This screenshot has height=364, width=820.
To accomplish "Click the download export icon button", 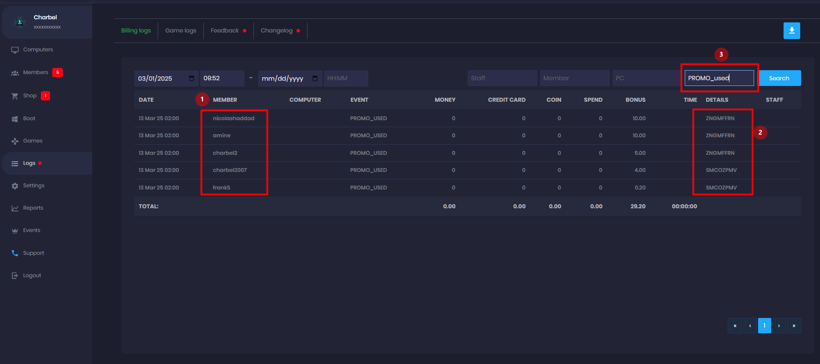I will point(791,31).
